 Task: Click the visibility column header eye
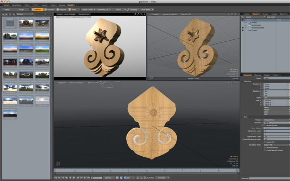[242, 20]
